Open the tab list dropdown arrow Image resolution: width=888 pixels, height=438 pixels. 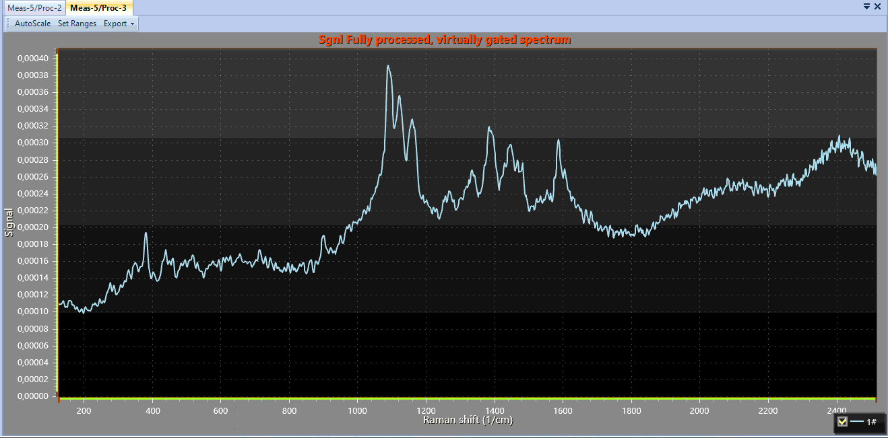(866, 6)
